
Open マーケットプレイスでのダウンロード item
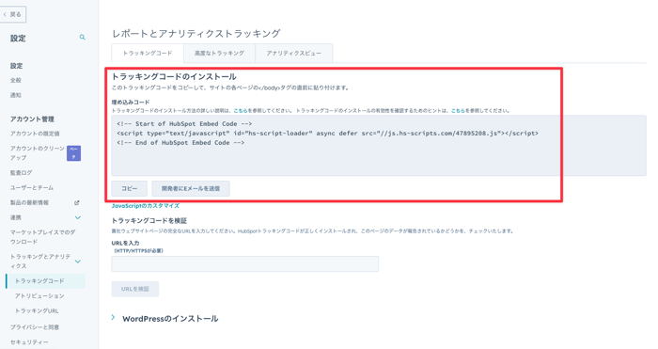[43, 237]
